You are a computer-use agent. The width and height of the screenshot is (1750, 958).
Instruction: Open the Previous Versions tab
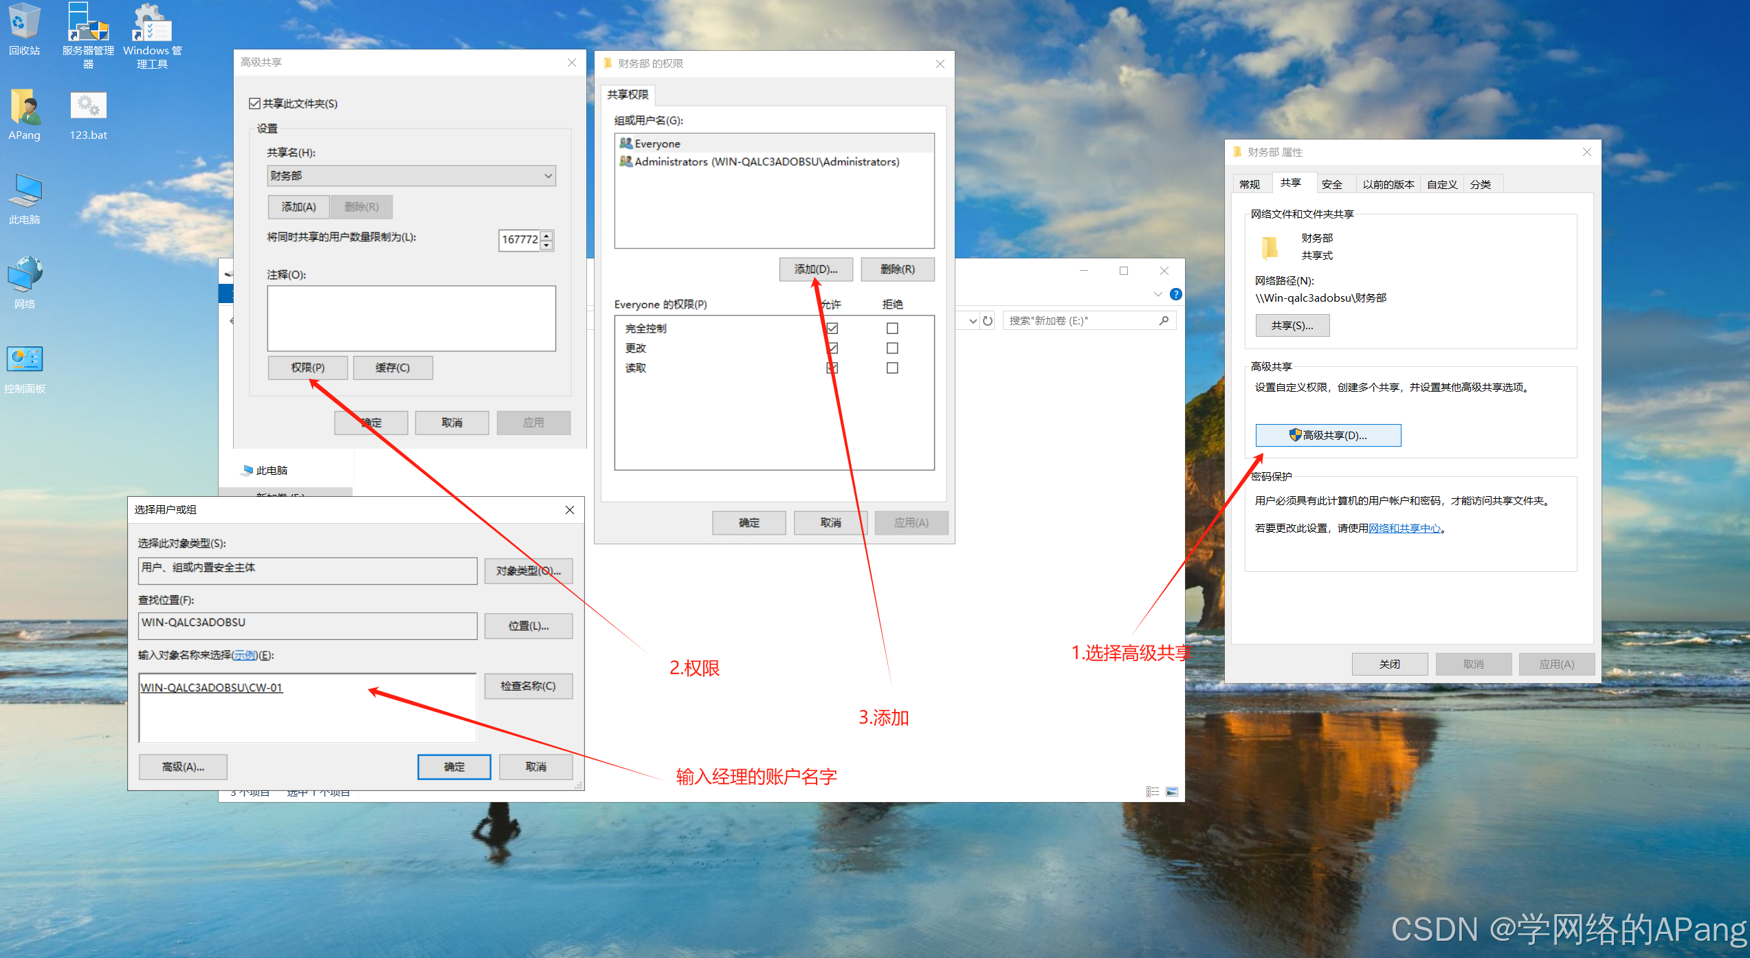(1388, 184)
